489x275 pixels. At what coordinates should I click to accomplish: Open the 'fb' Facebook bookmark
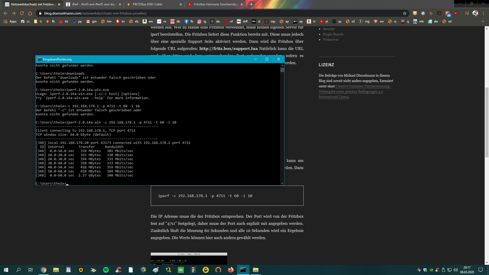[x=189, y=22]
